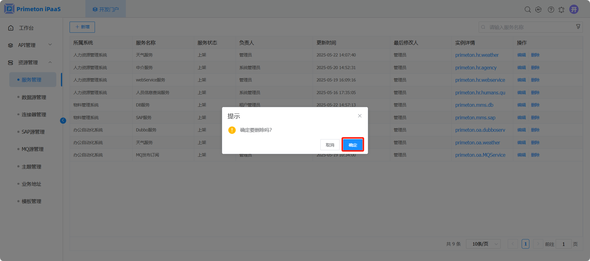The image size is (590, 261).
Task: Open 连接器管理 from the sidebar
Action: [x=34, y=114]
